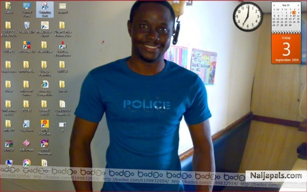Launch the MTN F@stLink shortcut
The image size is (307, 192).
[x=45, y=127]
